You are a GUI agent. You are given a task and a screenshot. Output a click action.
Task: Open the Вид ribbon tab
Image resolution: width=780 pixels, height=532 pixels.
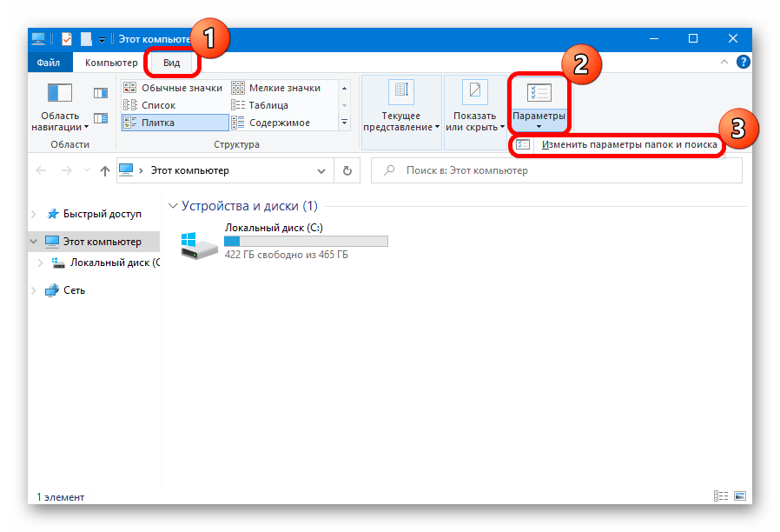[171, 63]
